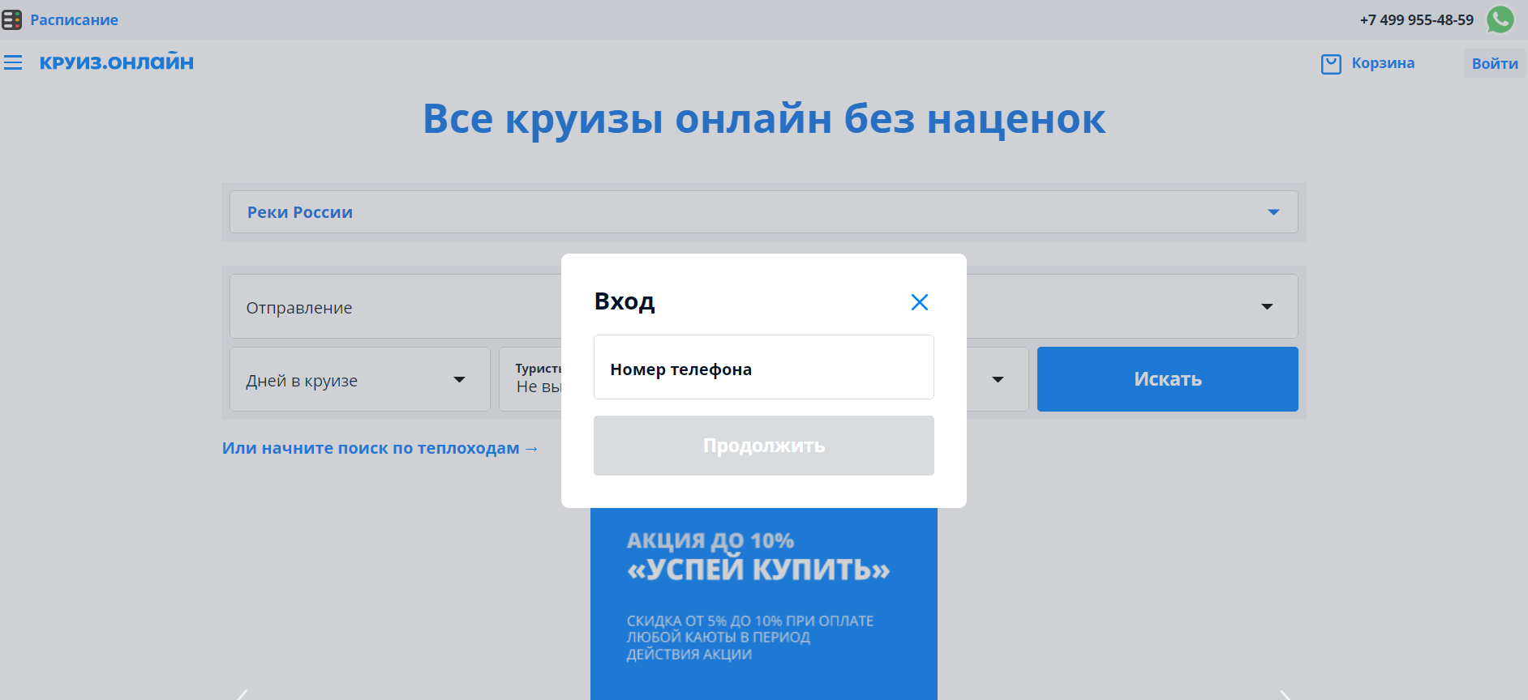Viewport: 1528px width, 700px height.
Task: Focus the Номер телефона field
Action: pos(763,367)
